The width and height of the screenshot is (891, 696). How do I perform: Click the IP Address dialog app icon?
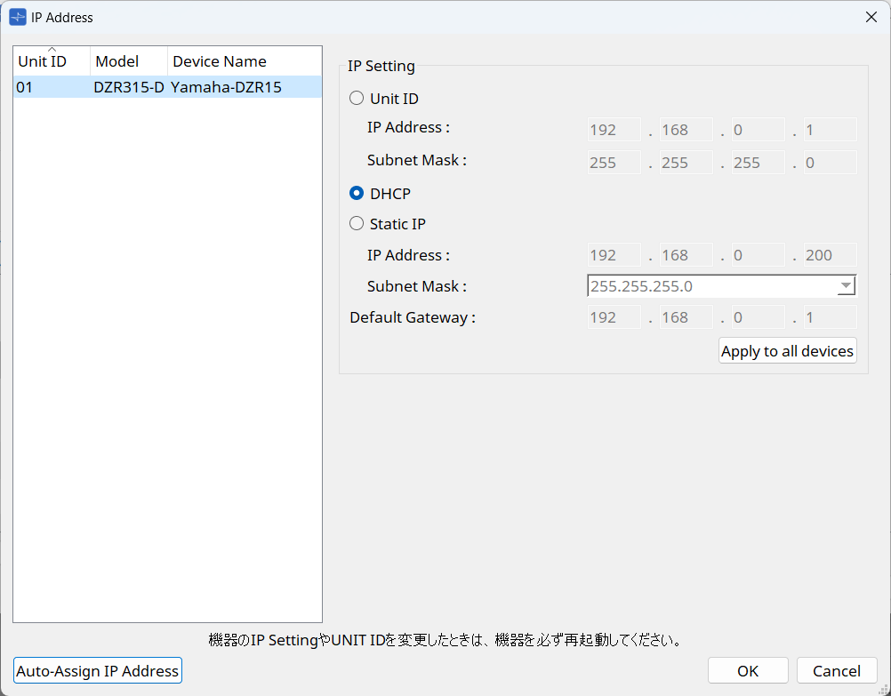[17, 17]
